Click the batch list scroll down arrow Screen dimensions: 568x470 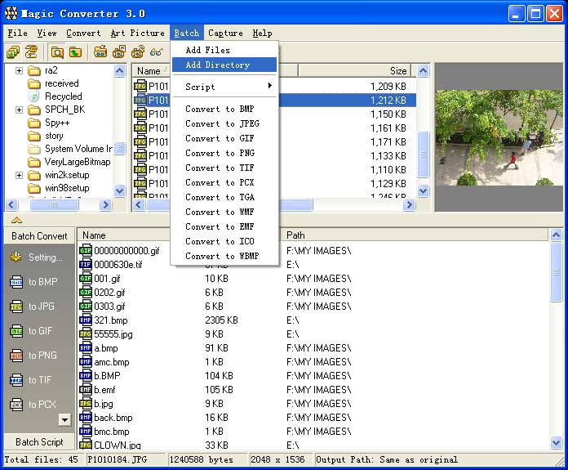556,442
